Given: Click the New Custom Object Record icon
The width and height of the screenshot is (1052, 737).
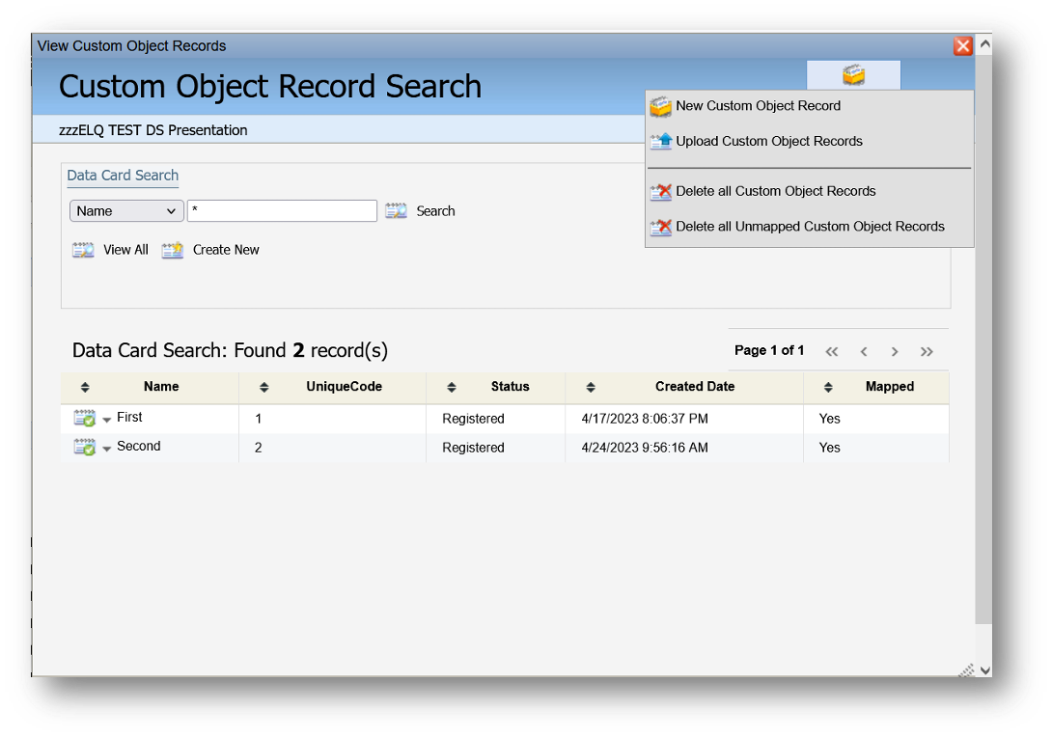Looking at the screenshot, I should pyautogui.click(x=660, y=107).
